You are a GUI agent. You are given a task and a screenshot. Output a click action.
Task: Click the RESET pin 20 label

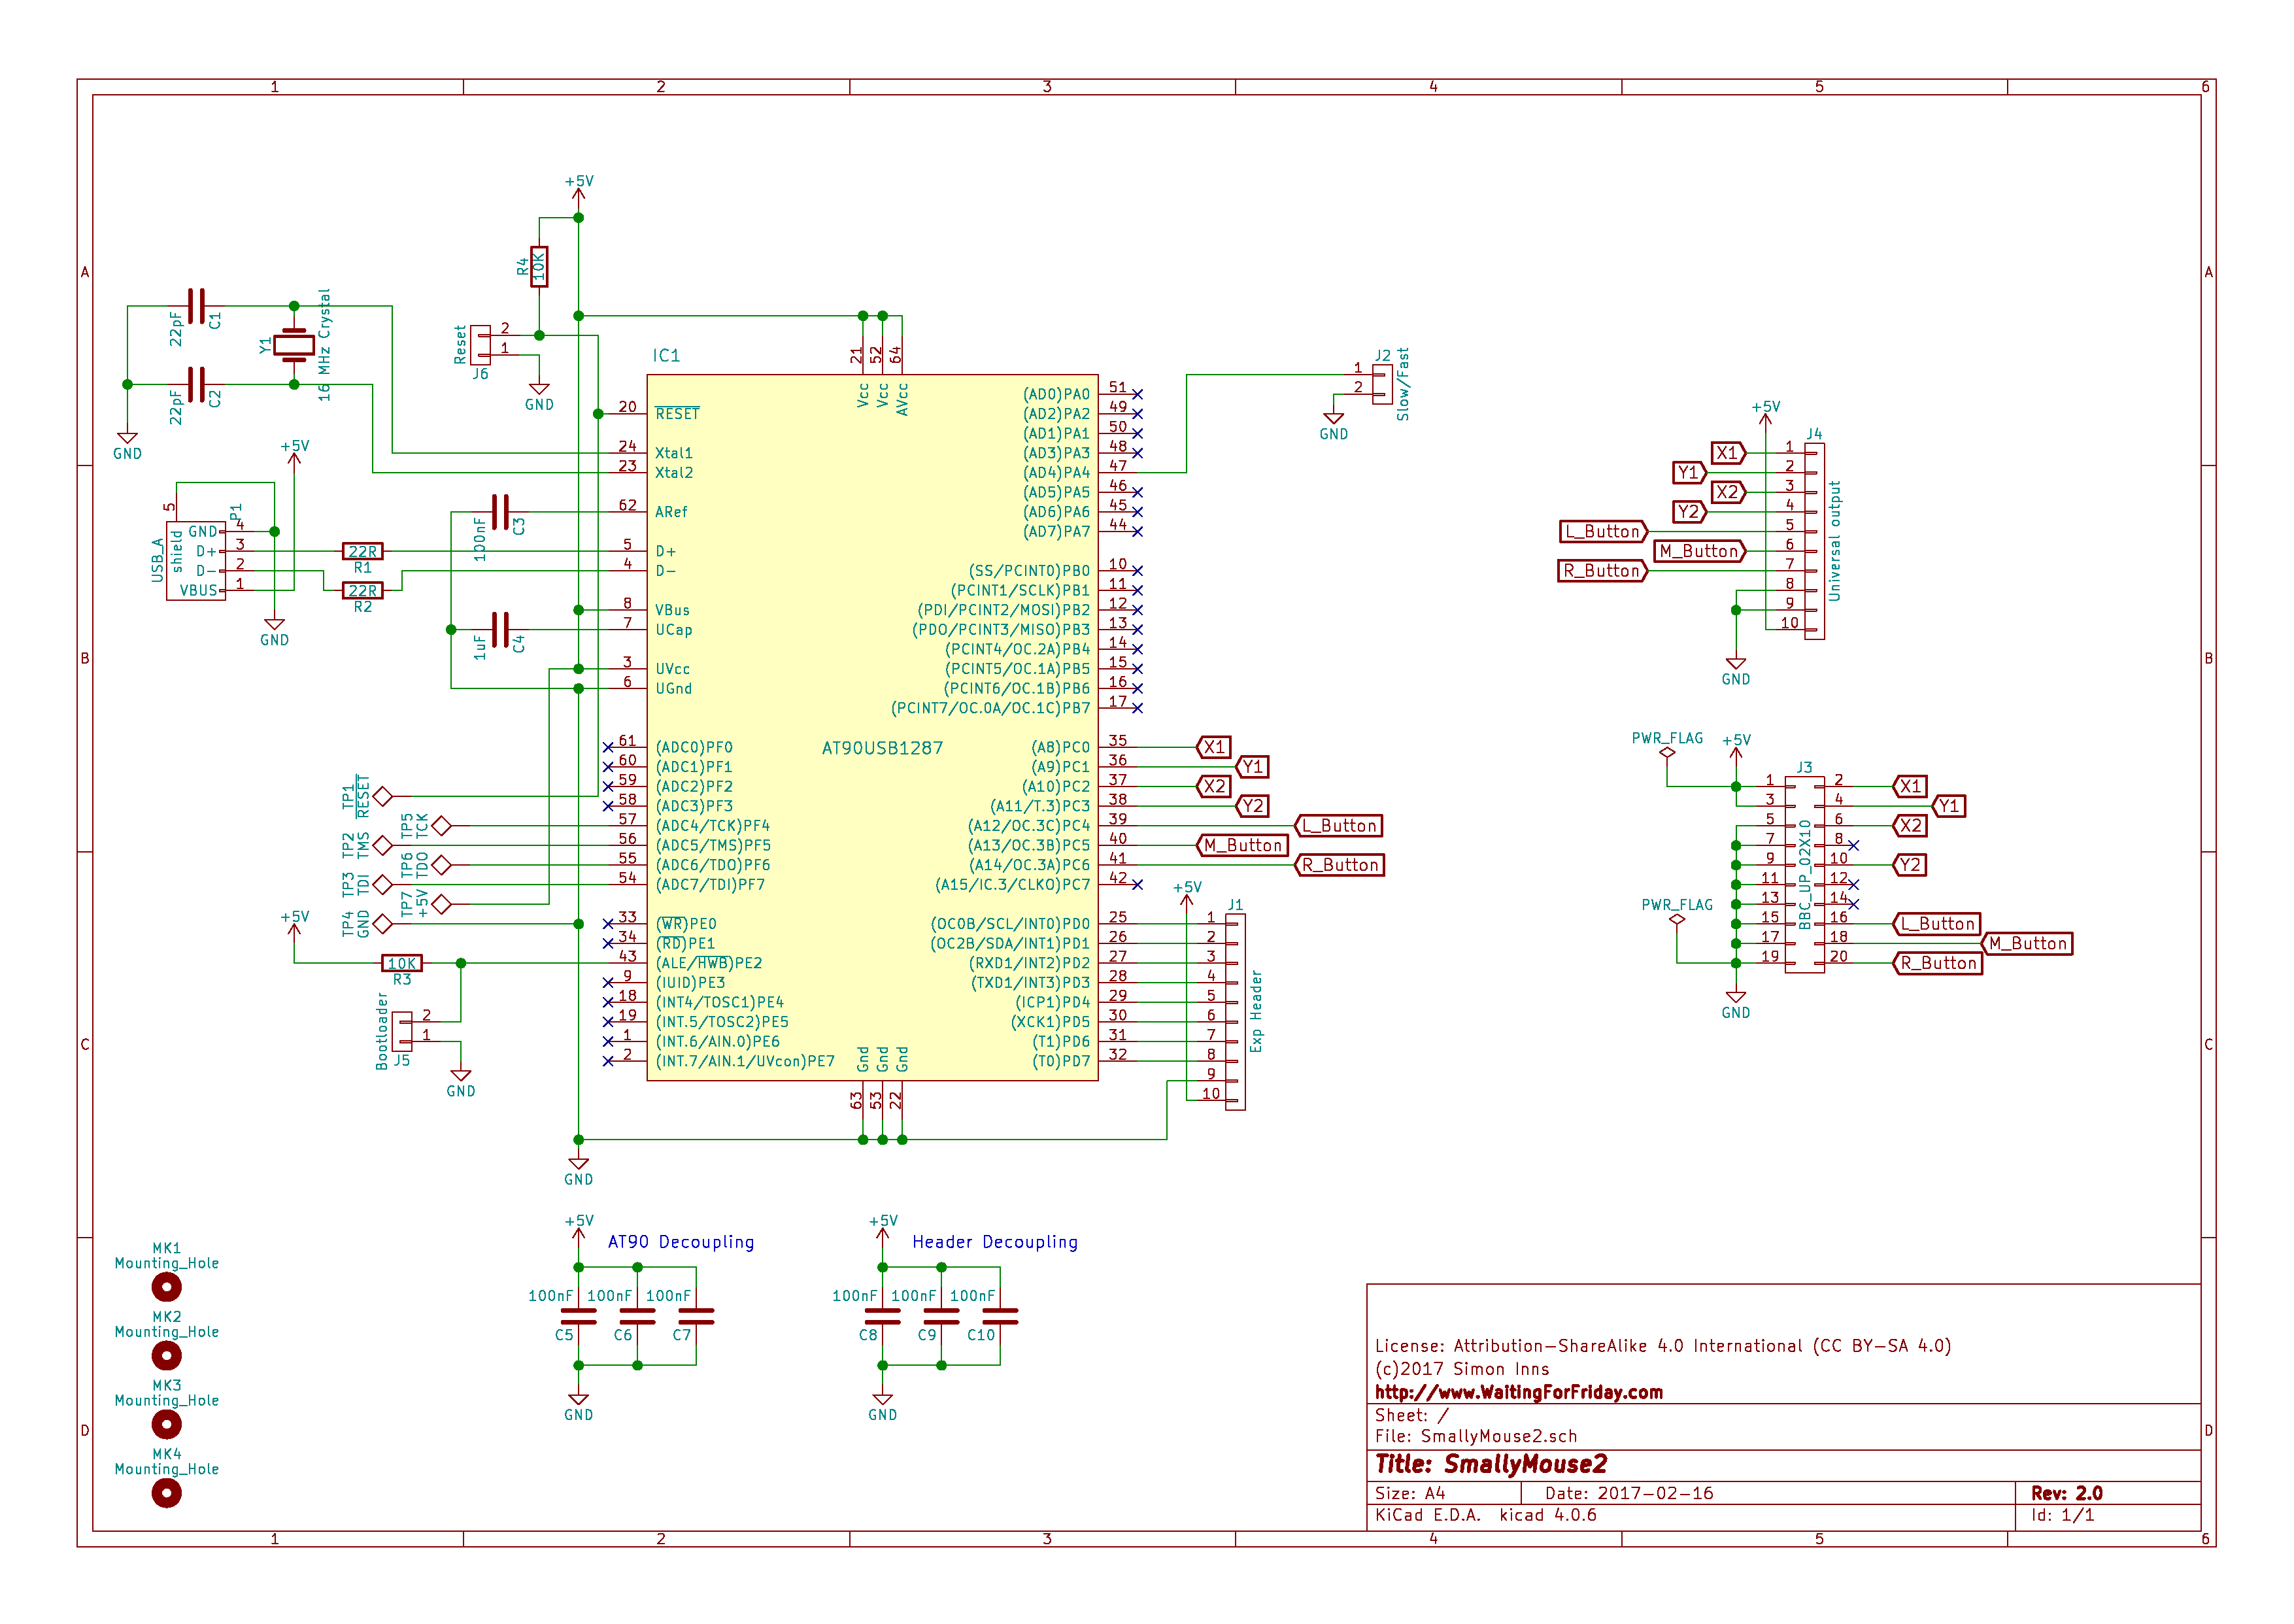[677, 414]
